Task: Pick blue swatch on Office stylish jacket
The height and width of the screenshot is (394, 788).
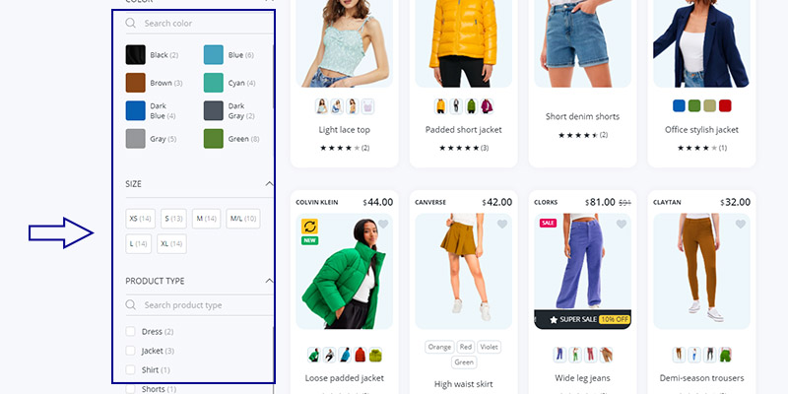Action: pos(679,105)
